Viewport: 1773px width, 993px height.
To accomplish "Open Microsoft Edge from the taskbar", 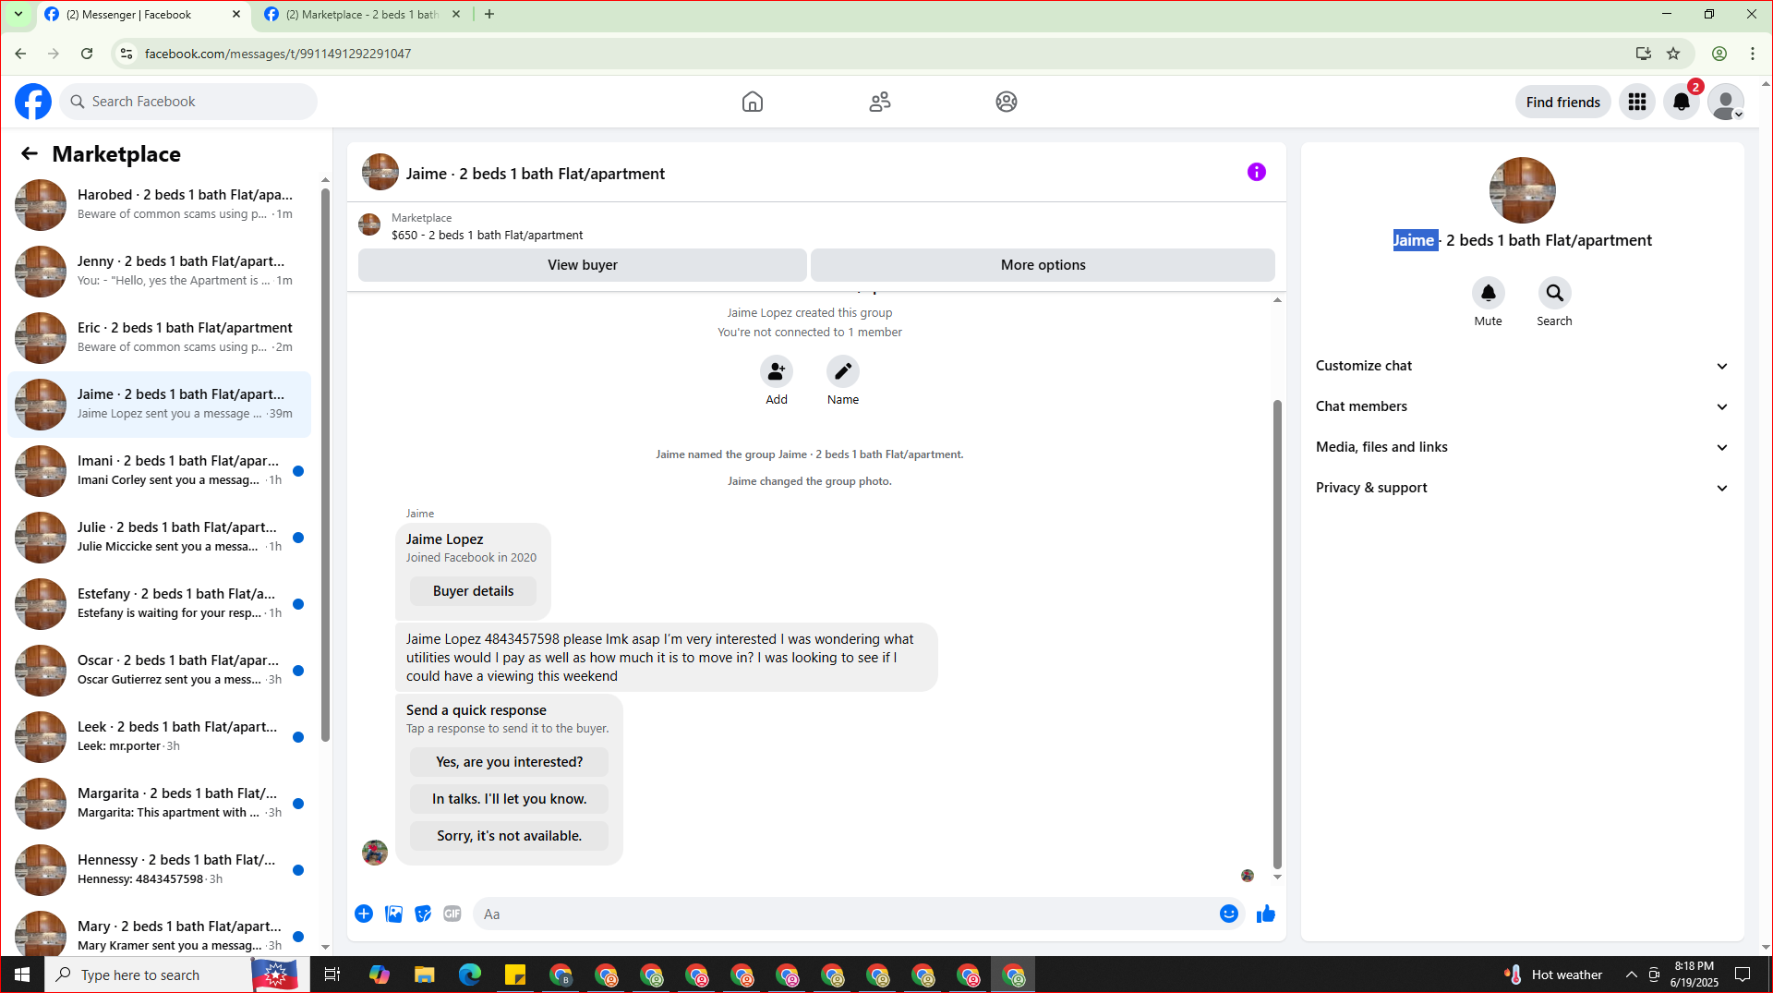I will 470,975.
